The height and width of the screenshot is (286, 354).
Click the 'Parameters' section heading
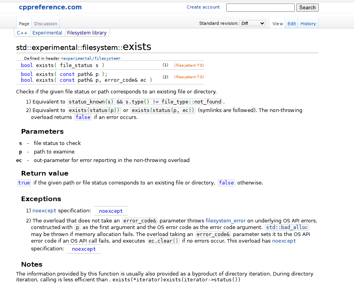pyautogui.click(x=43, y=131)
